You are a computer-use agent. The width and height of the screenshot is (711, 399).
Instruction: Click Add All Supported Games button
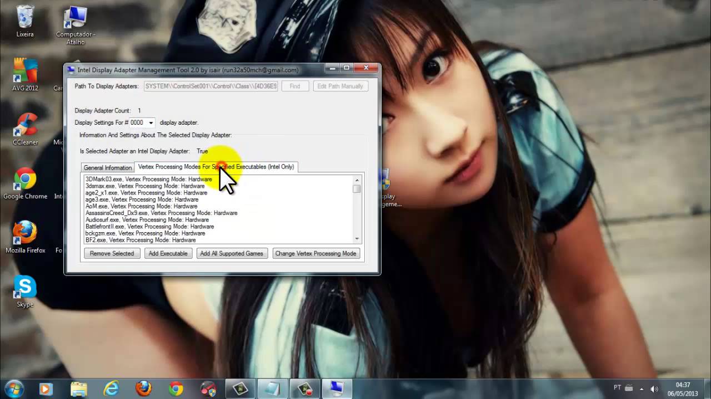[232, 253]
